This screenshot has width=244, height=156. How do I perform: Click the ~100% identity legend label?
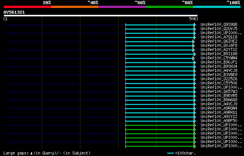pyautogui.click(x=233, y=3)
